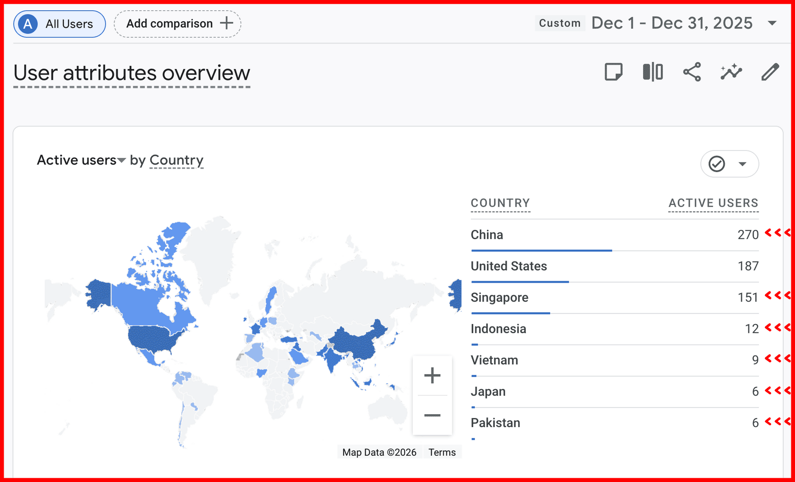795x482 pixels.
Task: Click the User attributes overview title
Action: [x=132, y=73]
